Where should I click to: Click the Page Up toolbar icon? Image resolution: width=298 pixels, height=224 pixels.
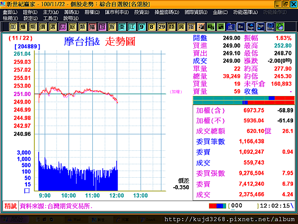point(250,27)
